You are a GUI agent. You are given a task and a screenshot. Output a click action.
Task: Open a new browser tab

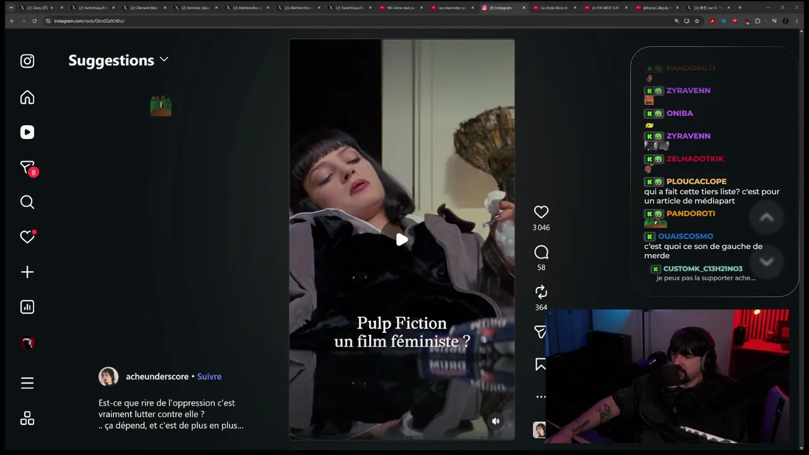click(740, 8)
